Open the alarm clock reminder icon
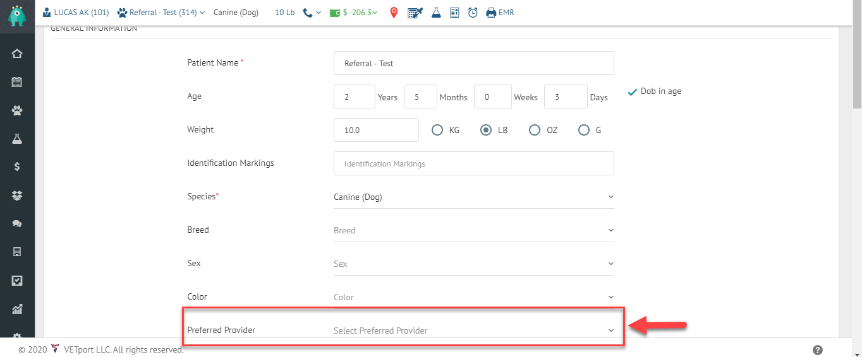The image size is (862, 357). click(473, 12)
